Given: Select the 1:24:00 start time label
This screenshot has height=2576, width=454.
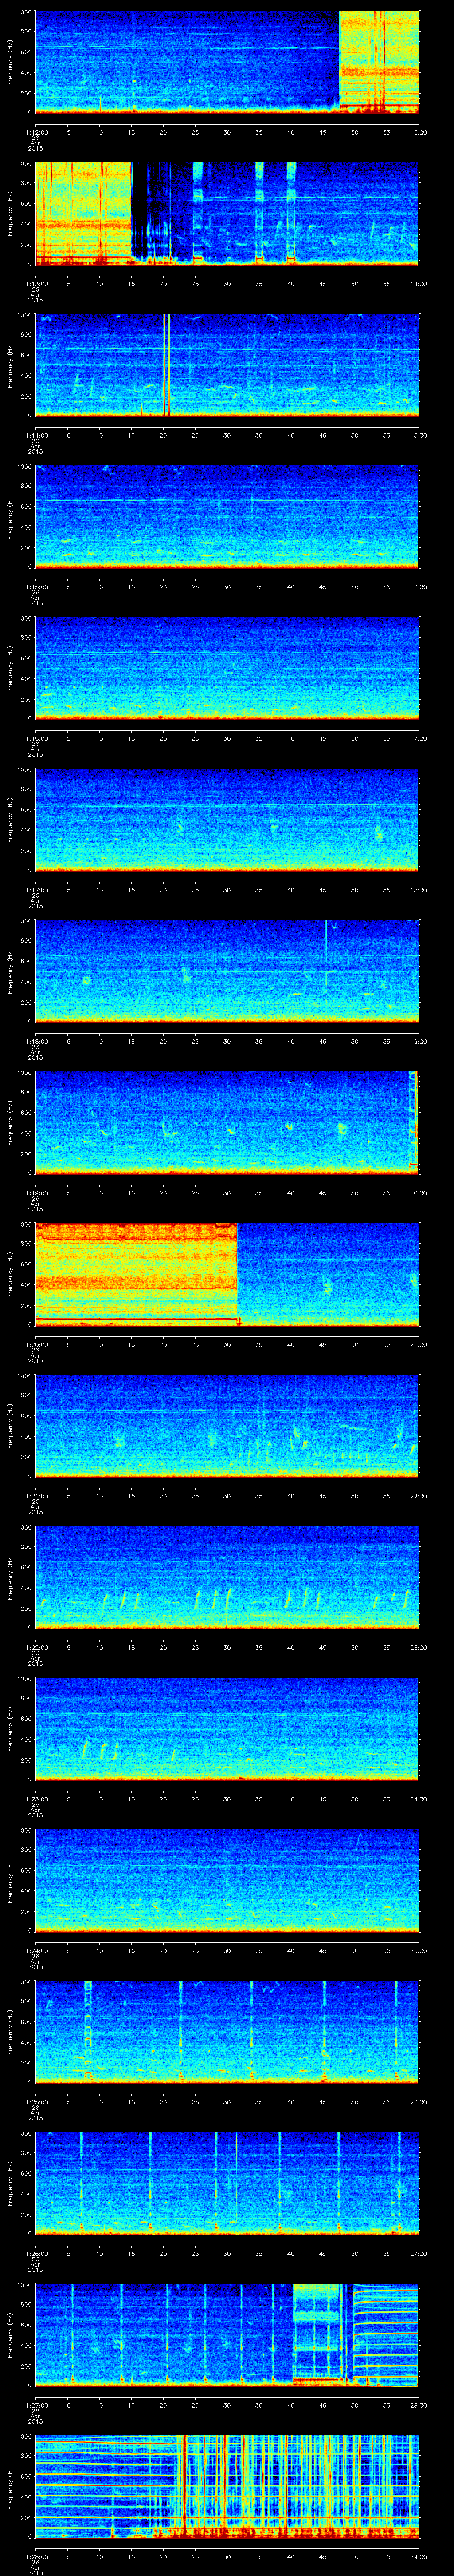Looking at the screenshot, I should pos(37,1950).
